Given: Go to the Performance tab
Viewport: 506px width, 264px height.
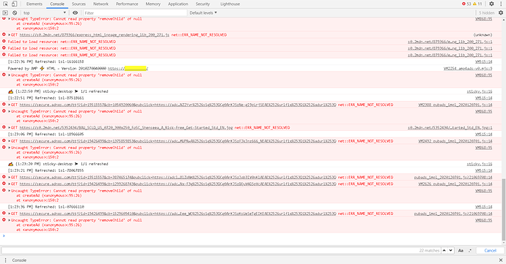Looking at the screenshot, I should [127, 4].
